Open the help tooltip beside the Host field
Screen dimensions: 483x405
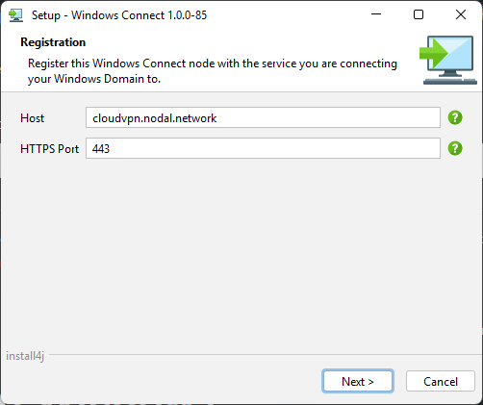point(455,117)
